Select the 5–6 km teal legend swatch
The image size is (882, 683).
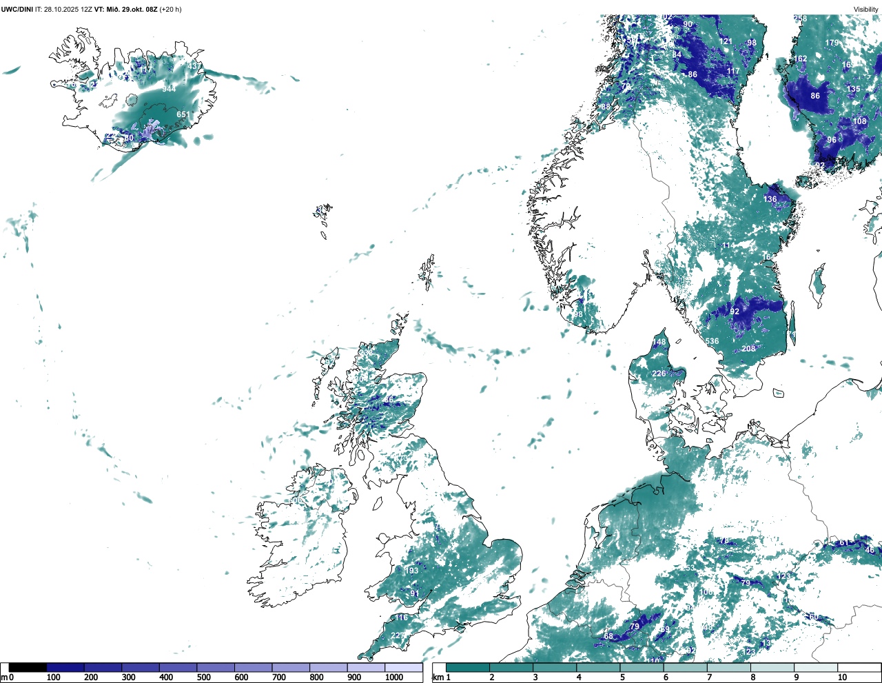coord(642,667)
